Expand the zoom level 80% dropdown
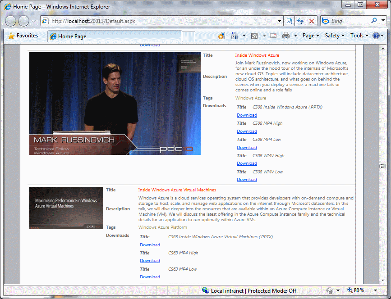Viewport: 391px width, 299px height. (x=375, y=290)
